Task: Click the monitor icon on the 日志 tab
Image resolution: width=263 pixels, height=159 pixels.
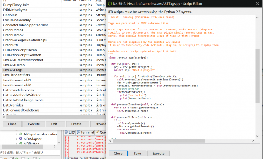Action: [x=66, y=132]
